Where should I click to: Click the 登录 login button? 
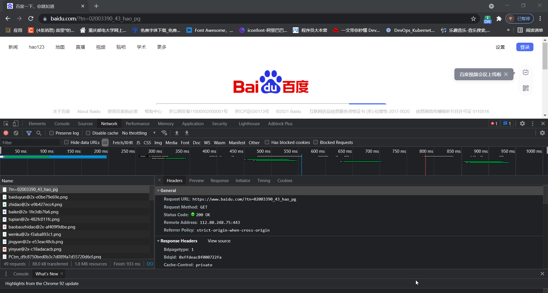click(x=525, y=47)
